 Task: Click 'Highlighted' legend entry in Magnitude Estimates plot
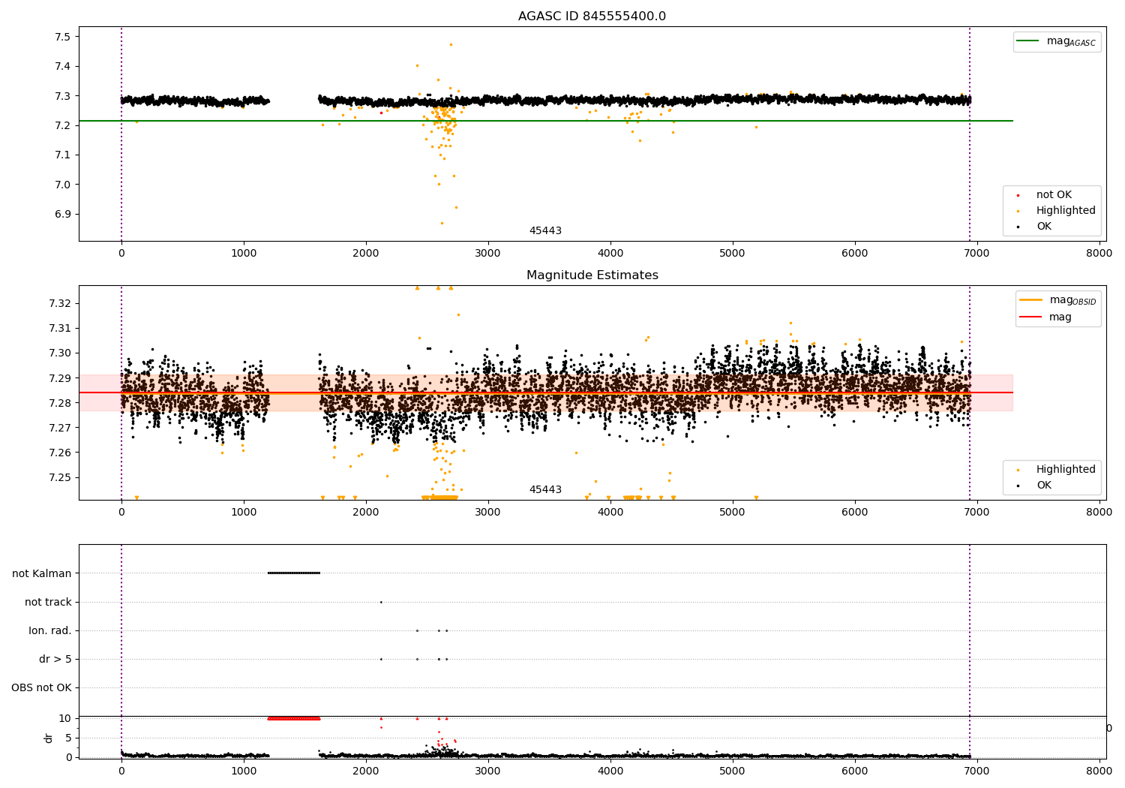pyautogui.click(x=1066, y=470)
